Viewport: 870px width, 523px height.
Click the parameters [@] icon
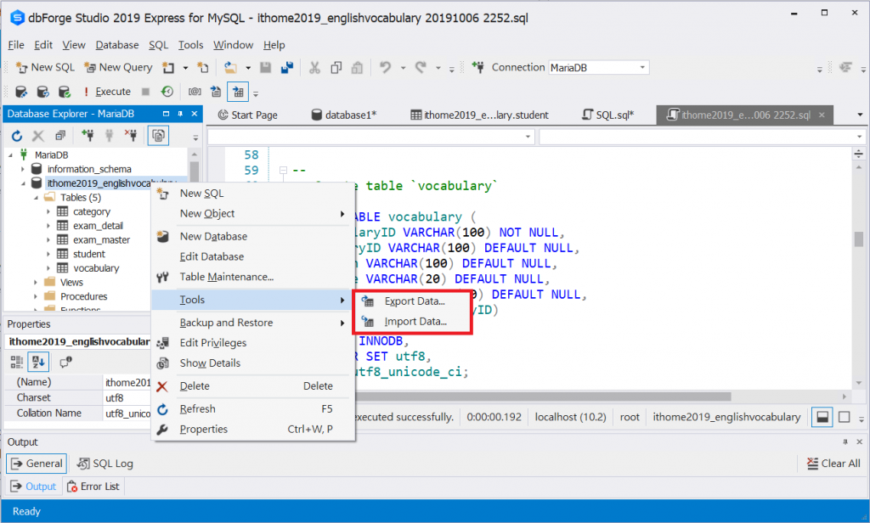195,92
